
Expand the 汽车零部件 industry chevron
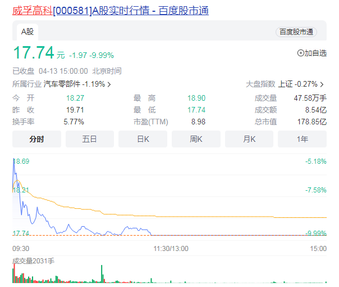click(x=109, y=84)
